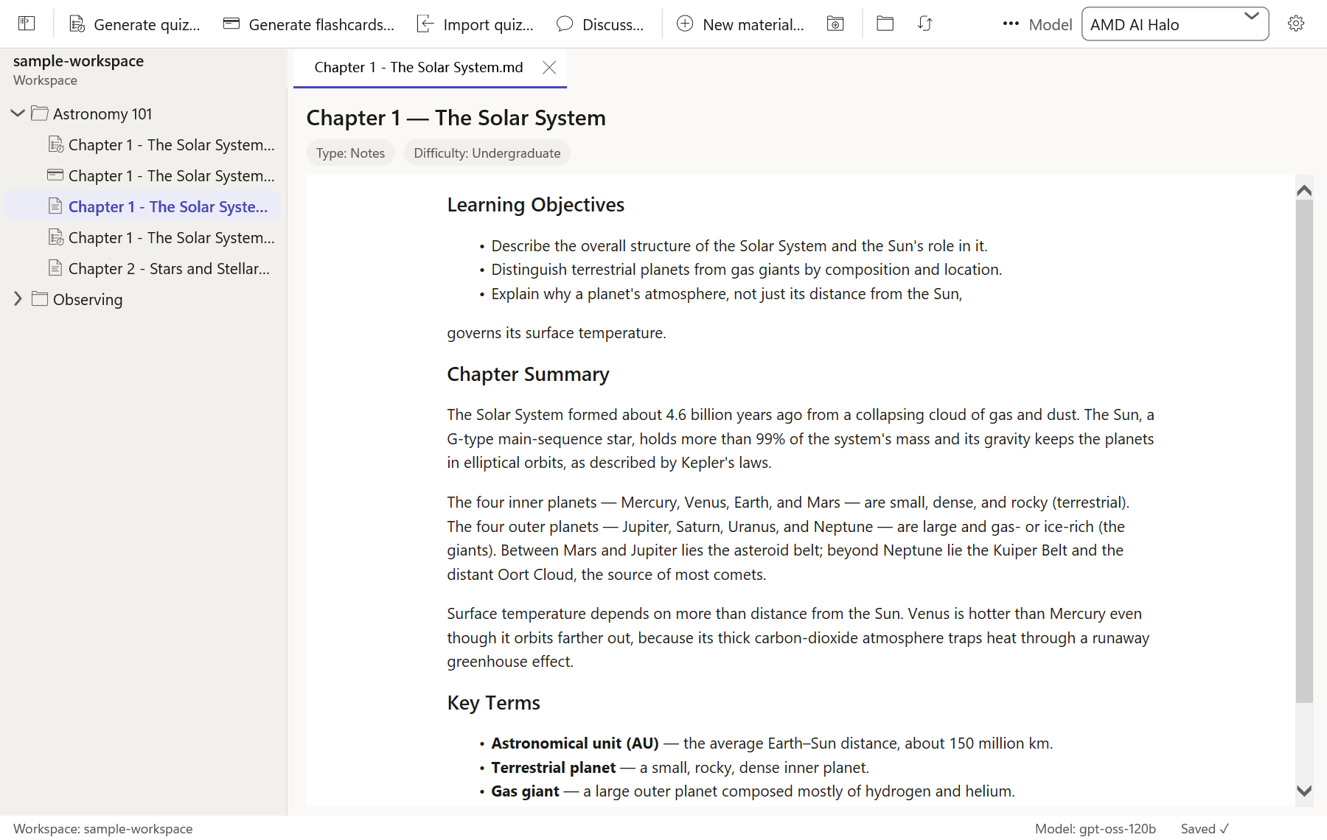Click the Astronomical unit (AU) term
Screen dimensions: 1327x840
click(x=575, y=743)
